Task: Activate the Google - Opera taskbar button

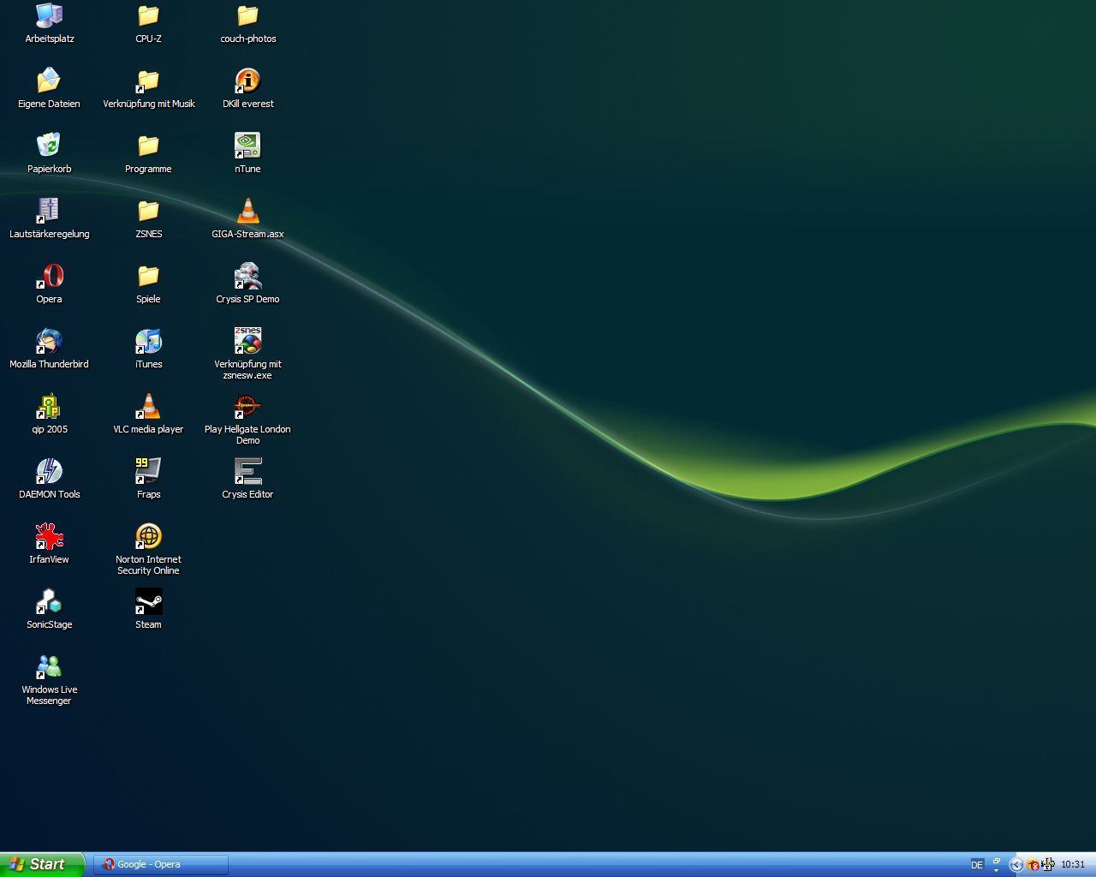Action: point(162,864)
